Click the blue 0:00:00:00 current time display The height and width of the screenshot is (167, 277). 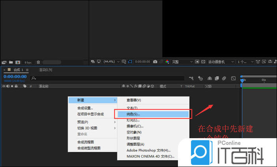[x=15, y=77]
